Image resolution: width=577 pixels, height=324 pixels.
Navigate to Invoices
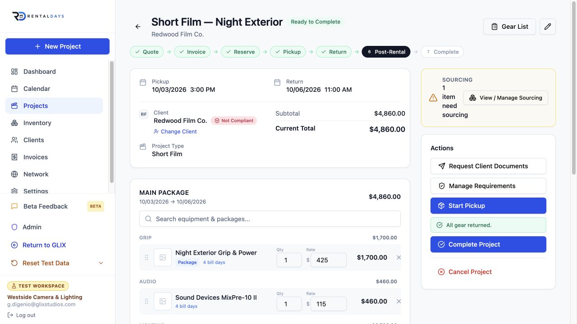pos(54,157)
